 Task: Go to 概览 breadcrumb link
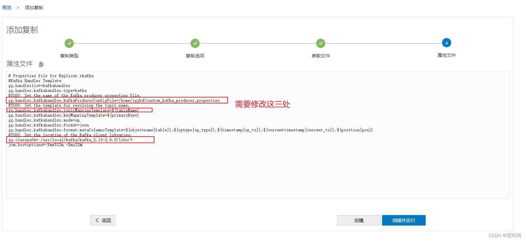7,8
